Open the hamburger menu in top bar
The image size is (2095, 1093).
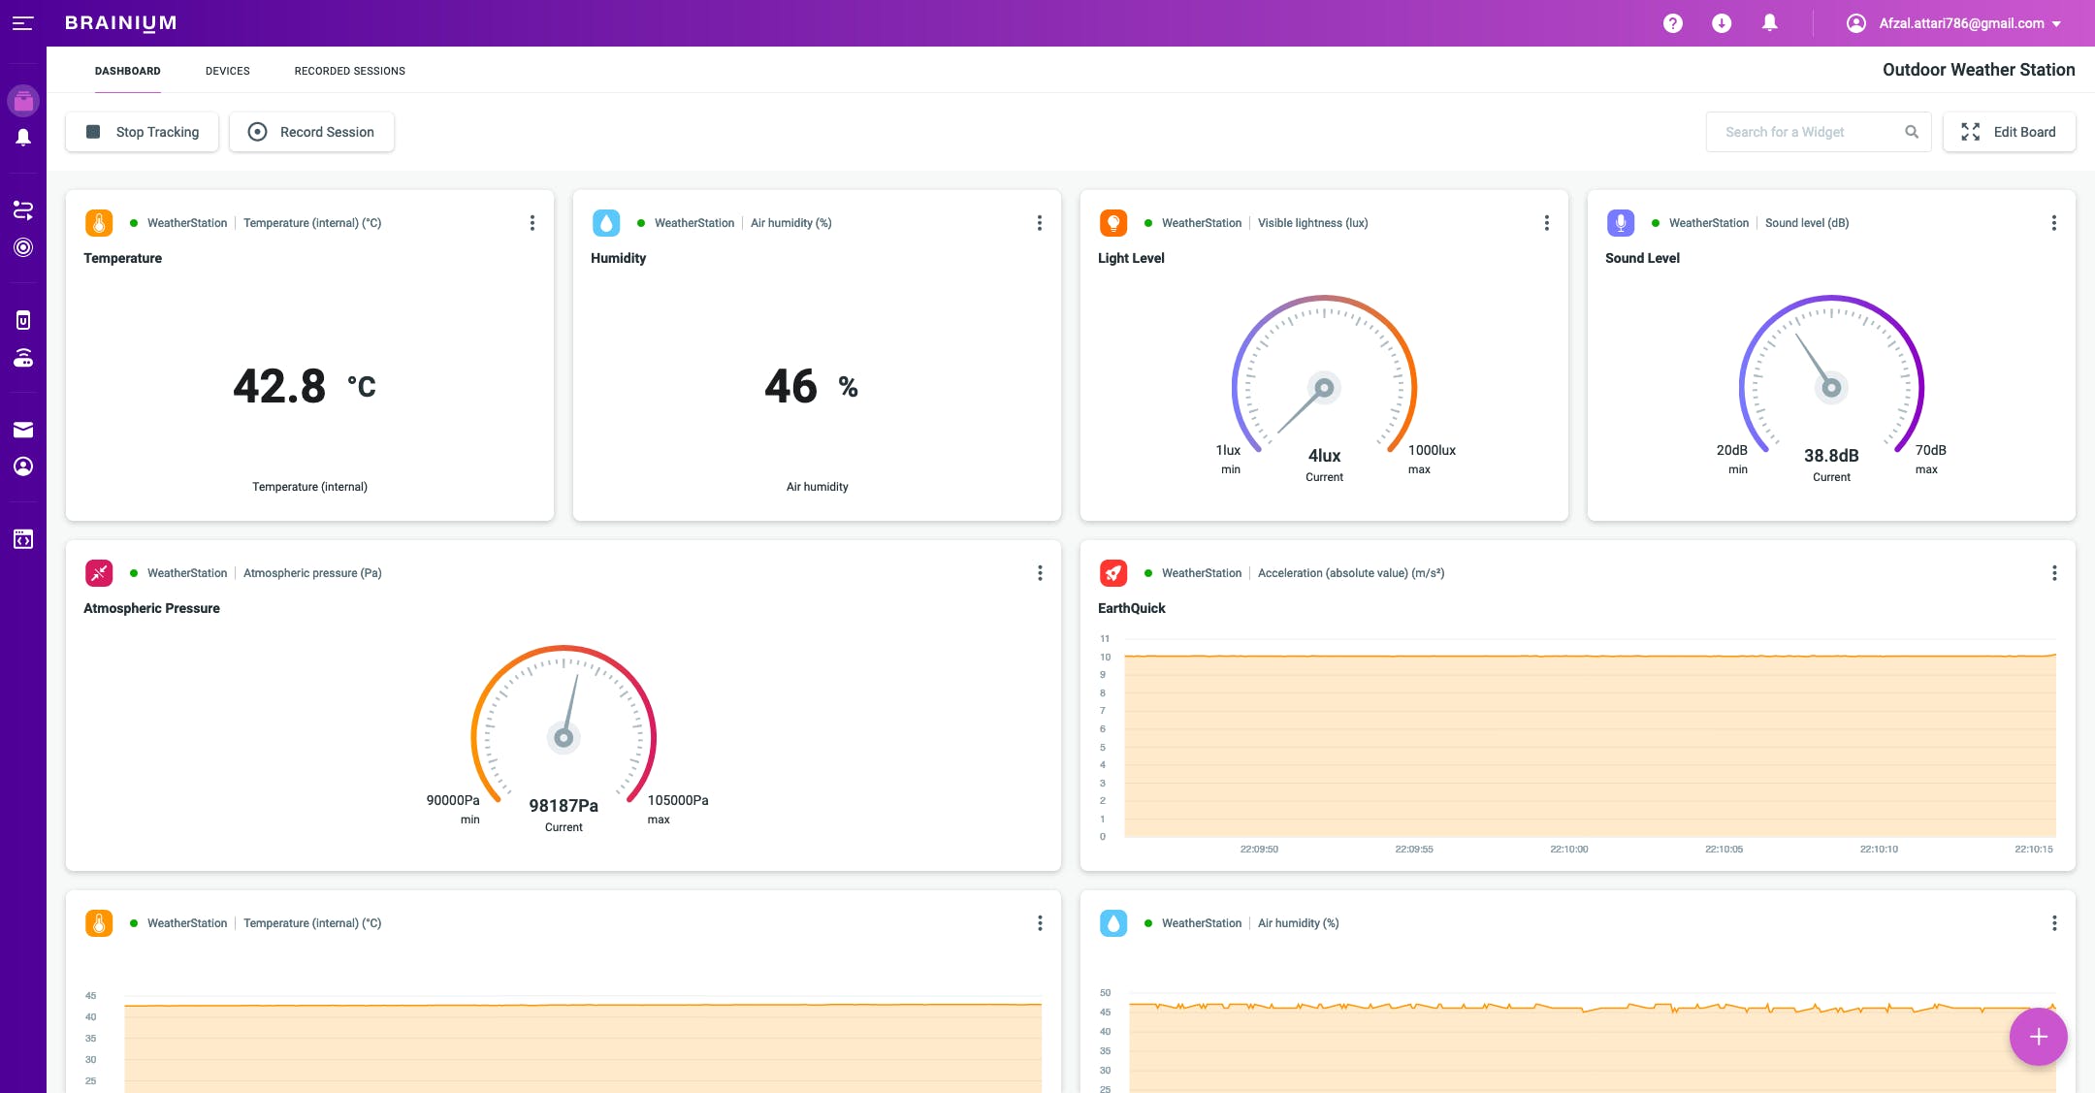click(23, 23)
